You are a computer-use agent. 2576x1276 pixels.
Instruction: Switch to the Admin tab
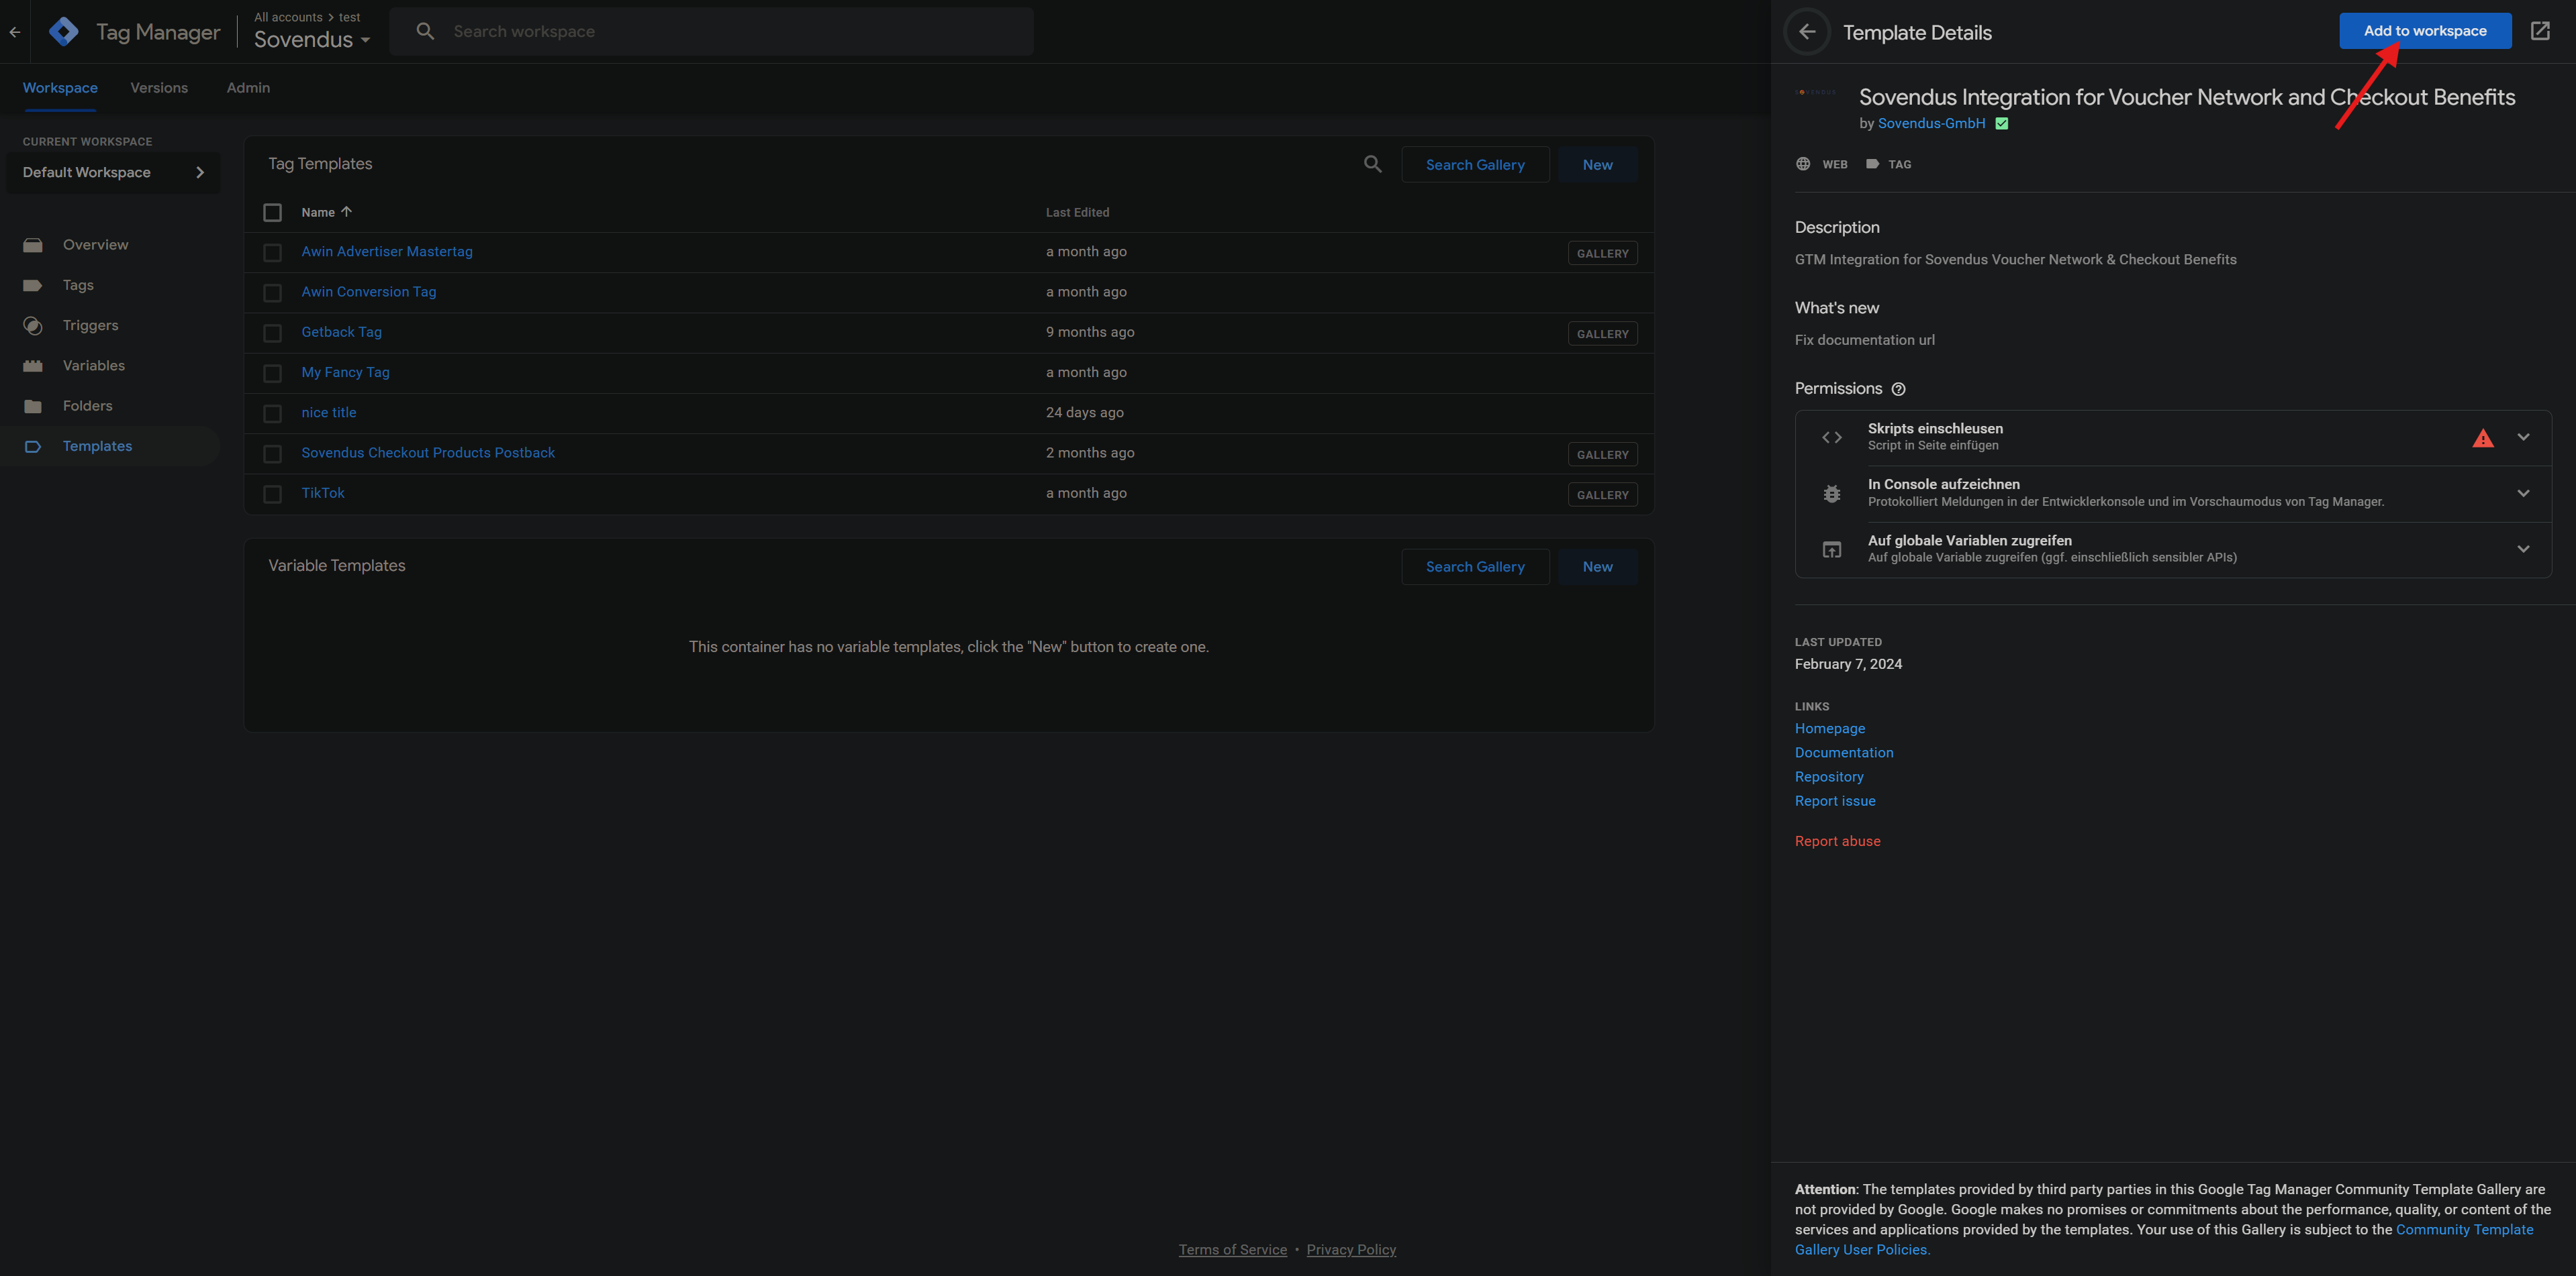click(x=248, y=88)
